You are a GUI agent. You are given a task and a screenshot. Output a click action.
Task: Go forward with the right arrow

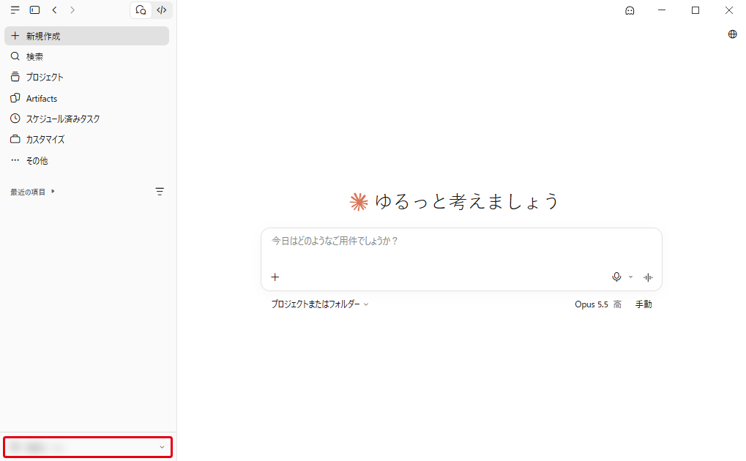(x=72, y=10)
